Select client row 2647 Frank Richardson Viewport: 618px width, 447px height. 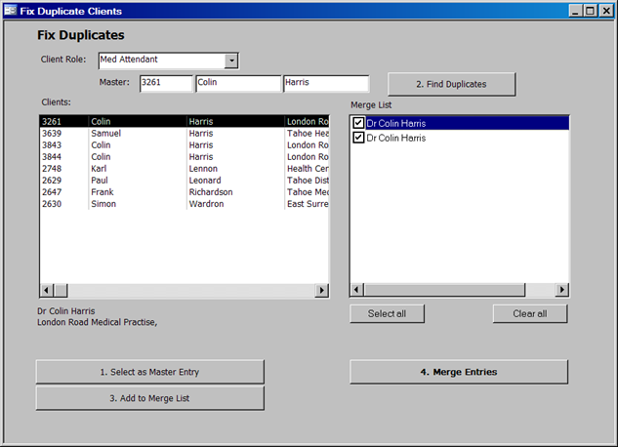(185, 192)
